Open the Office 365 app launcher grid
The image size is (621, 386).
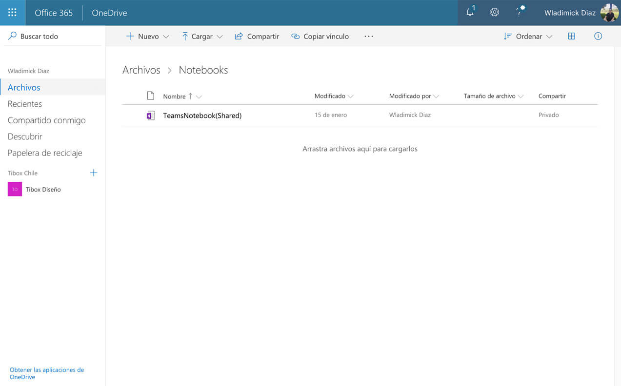13,13
